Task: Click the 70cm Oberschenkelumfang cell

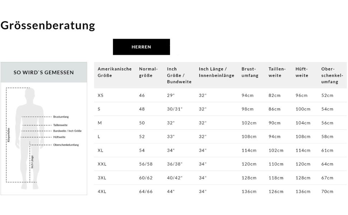Action: pyautogui.click(x=327, y=192)
